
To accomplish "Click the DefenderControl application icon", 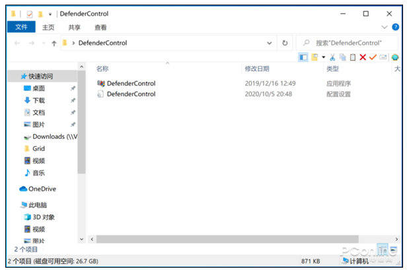I will pos(100,83).
